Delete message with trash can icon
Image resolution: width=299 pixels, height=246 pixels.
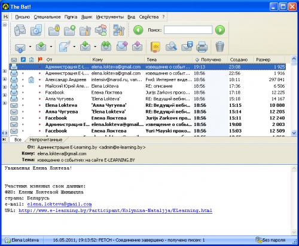220,47
